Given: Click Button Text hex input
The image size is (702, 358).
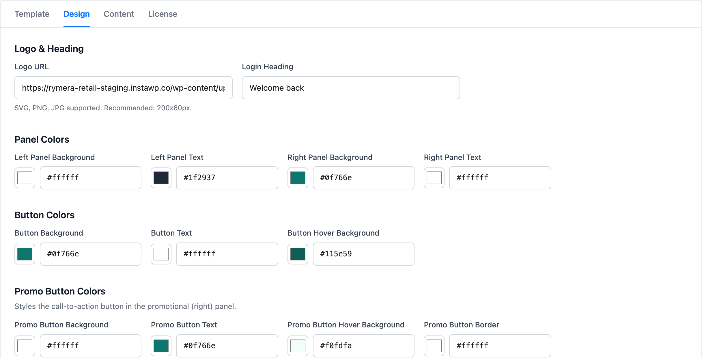Looking at the screenshot, I should (x=227, y=254).
